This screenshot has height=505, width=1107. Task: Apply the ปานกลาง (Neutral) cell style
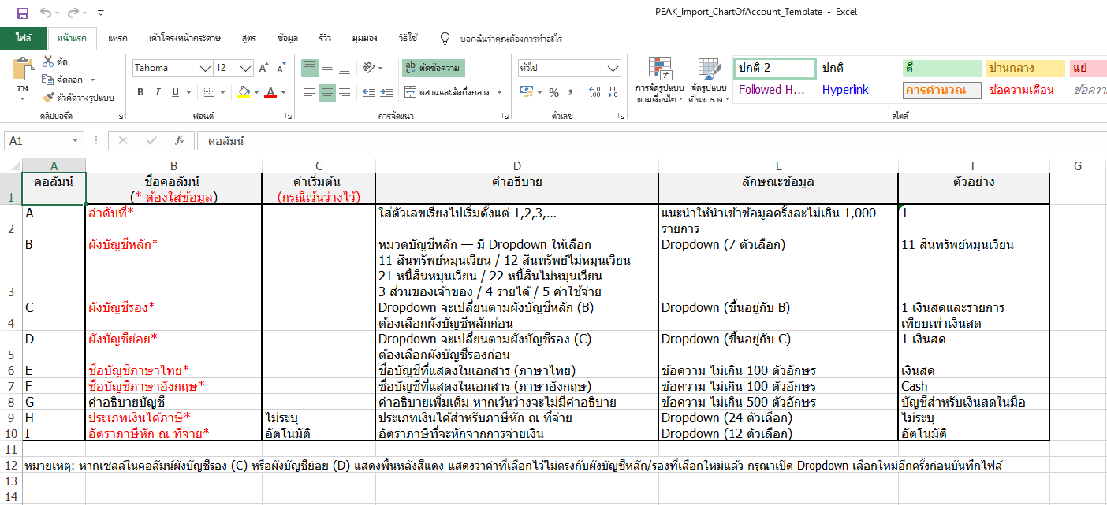(x=1024, y=69)
